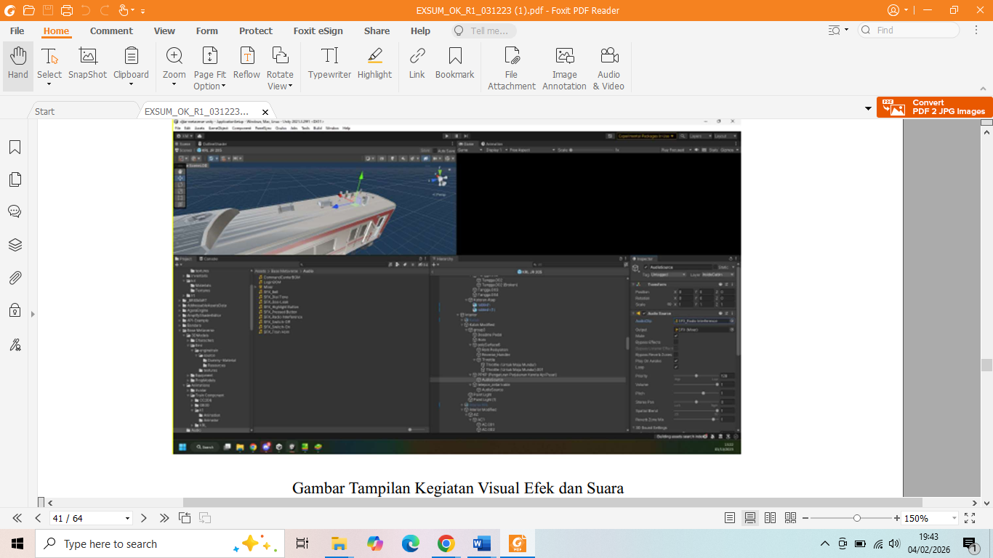Add a File Attachment to the document
Screen dimensions: 993x558
[511, 65]
